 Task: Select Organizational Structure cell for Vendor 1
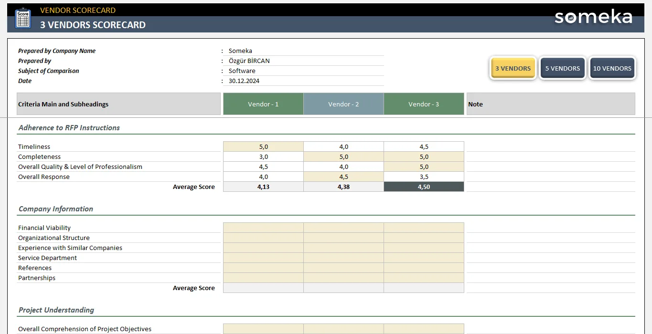pyautogui.click(x=263, y=238)
